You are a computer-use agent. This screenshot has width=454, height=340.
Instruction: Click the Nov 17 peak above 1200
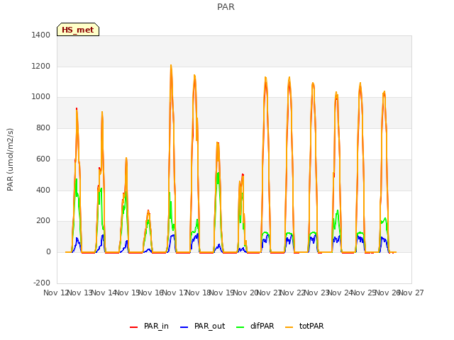point(171,66)
